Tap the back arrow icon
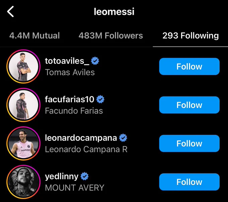228x202 pixels. 11,12
